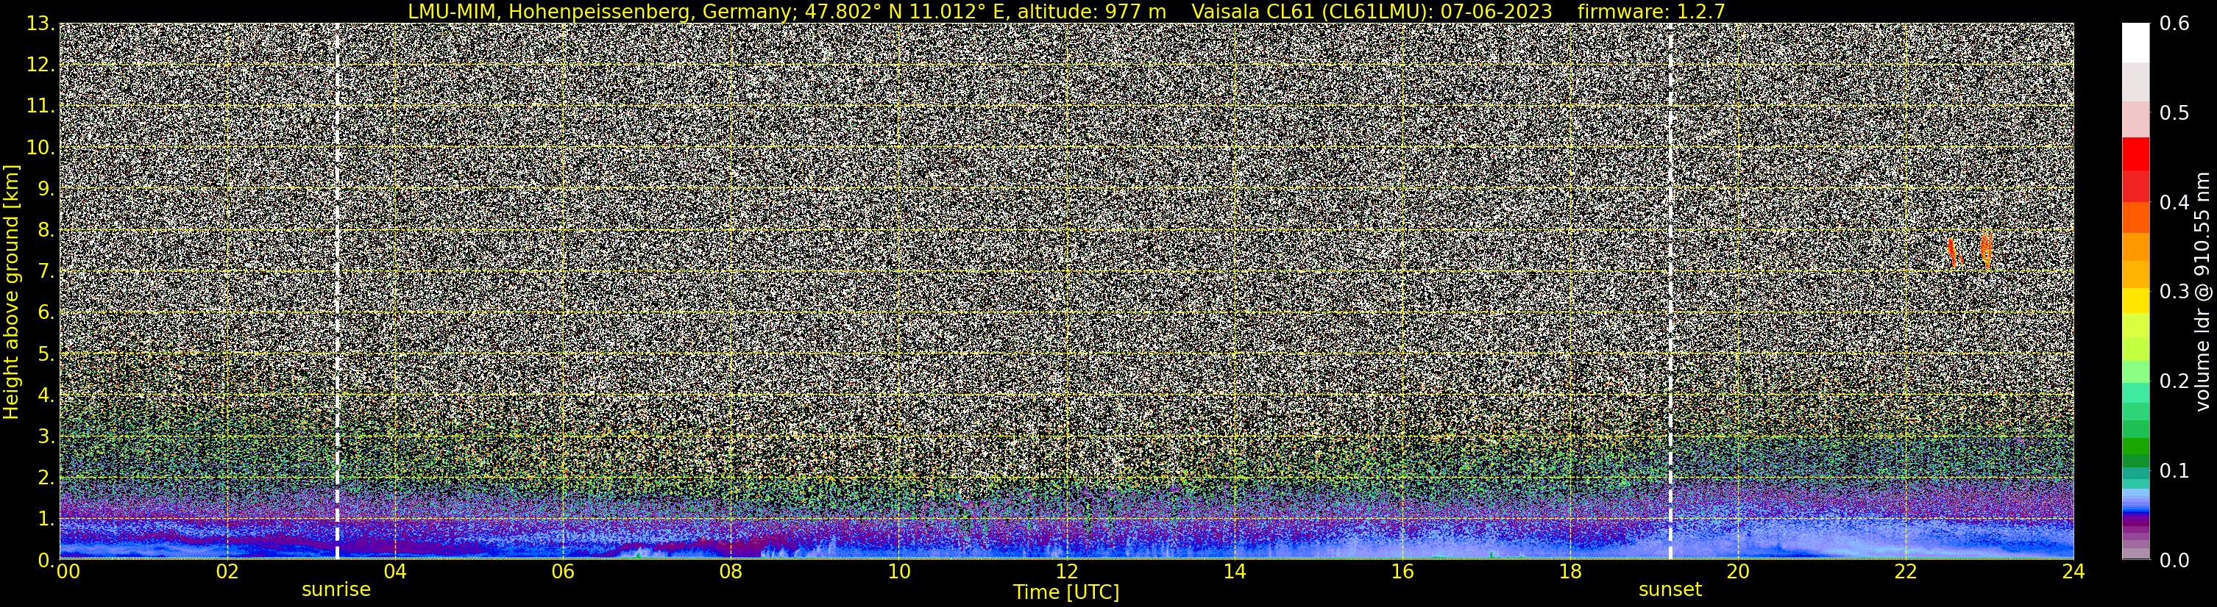Image resolution: width=2217 pixels, height=607 pixels.
Task: Click the time axis tick label 02
Action: tap(227, 572)
